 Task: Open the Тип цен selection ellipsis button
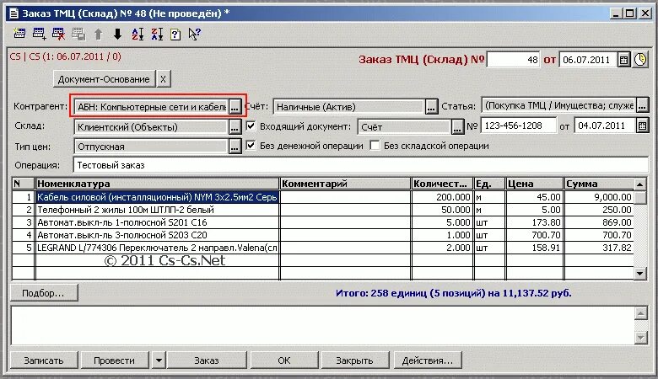point(235,147)
